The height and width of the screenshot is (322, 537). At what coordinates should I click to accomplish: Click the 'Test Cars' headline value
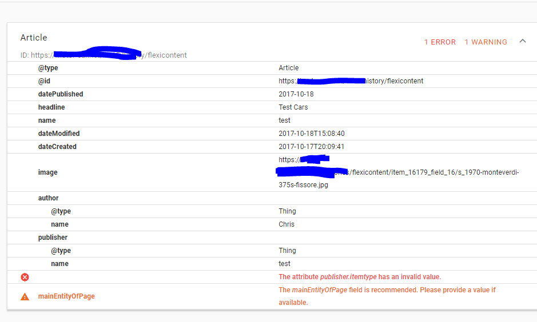tap(293, 107)
